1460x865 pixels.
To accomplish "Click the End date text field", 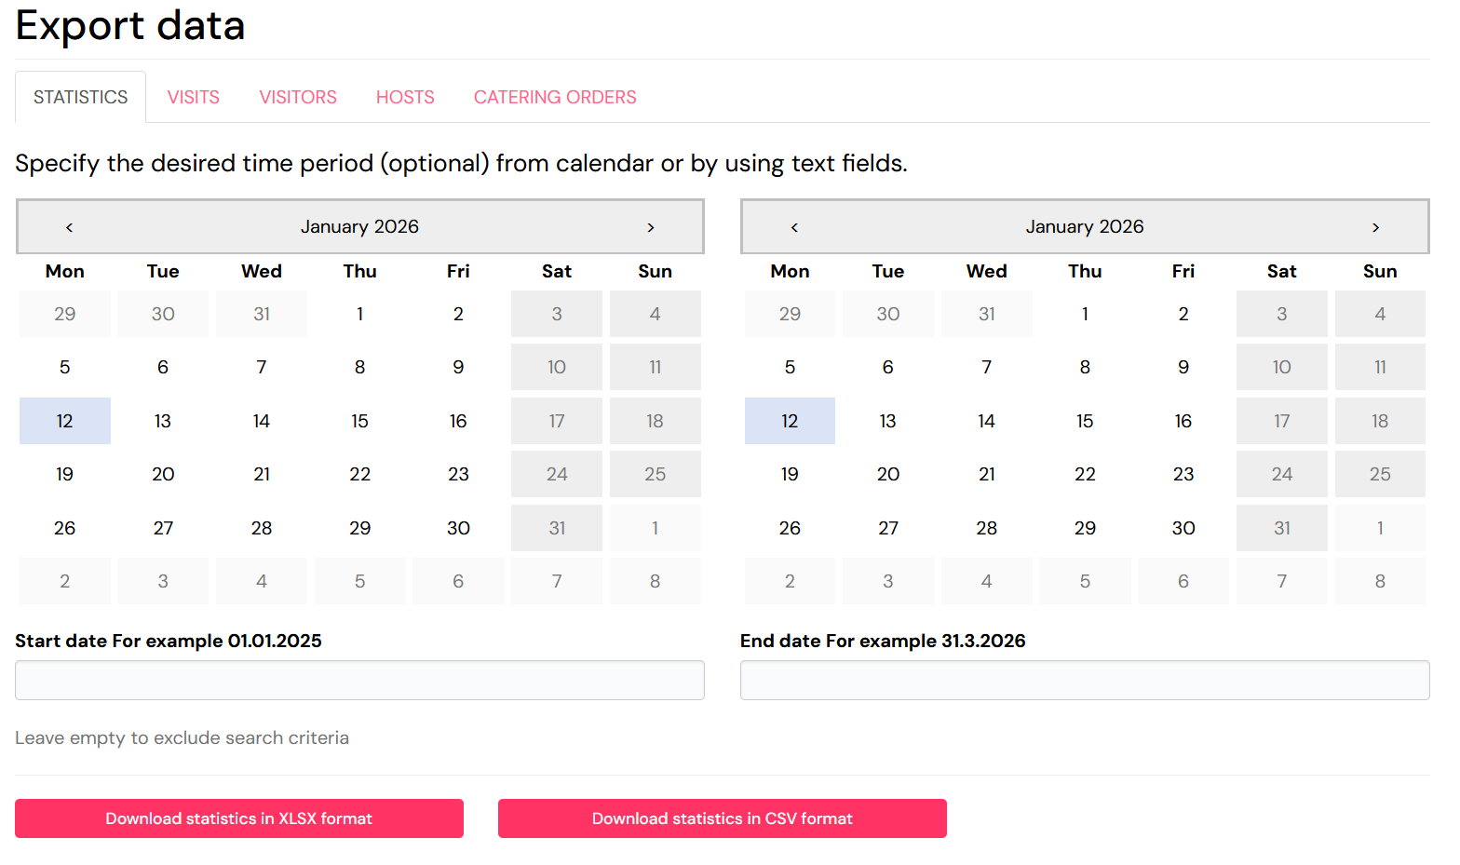I will (1085, 681).
